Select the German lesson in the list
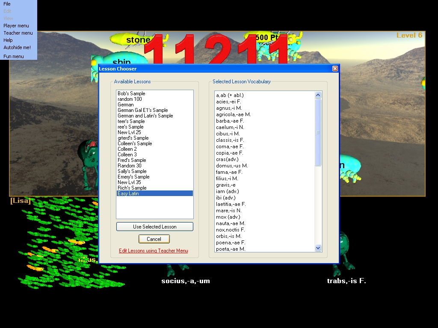 (x=126, y=105)
